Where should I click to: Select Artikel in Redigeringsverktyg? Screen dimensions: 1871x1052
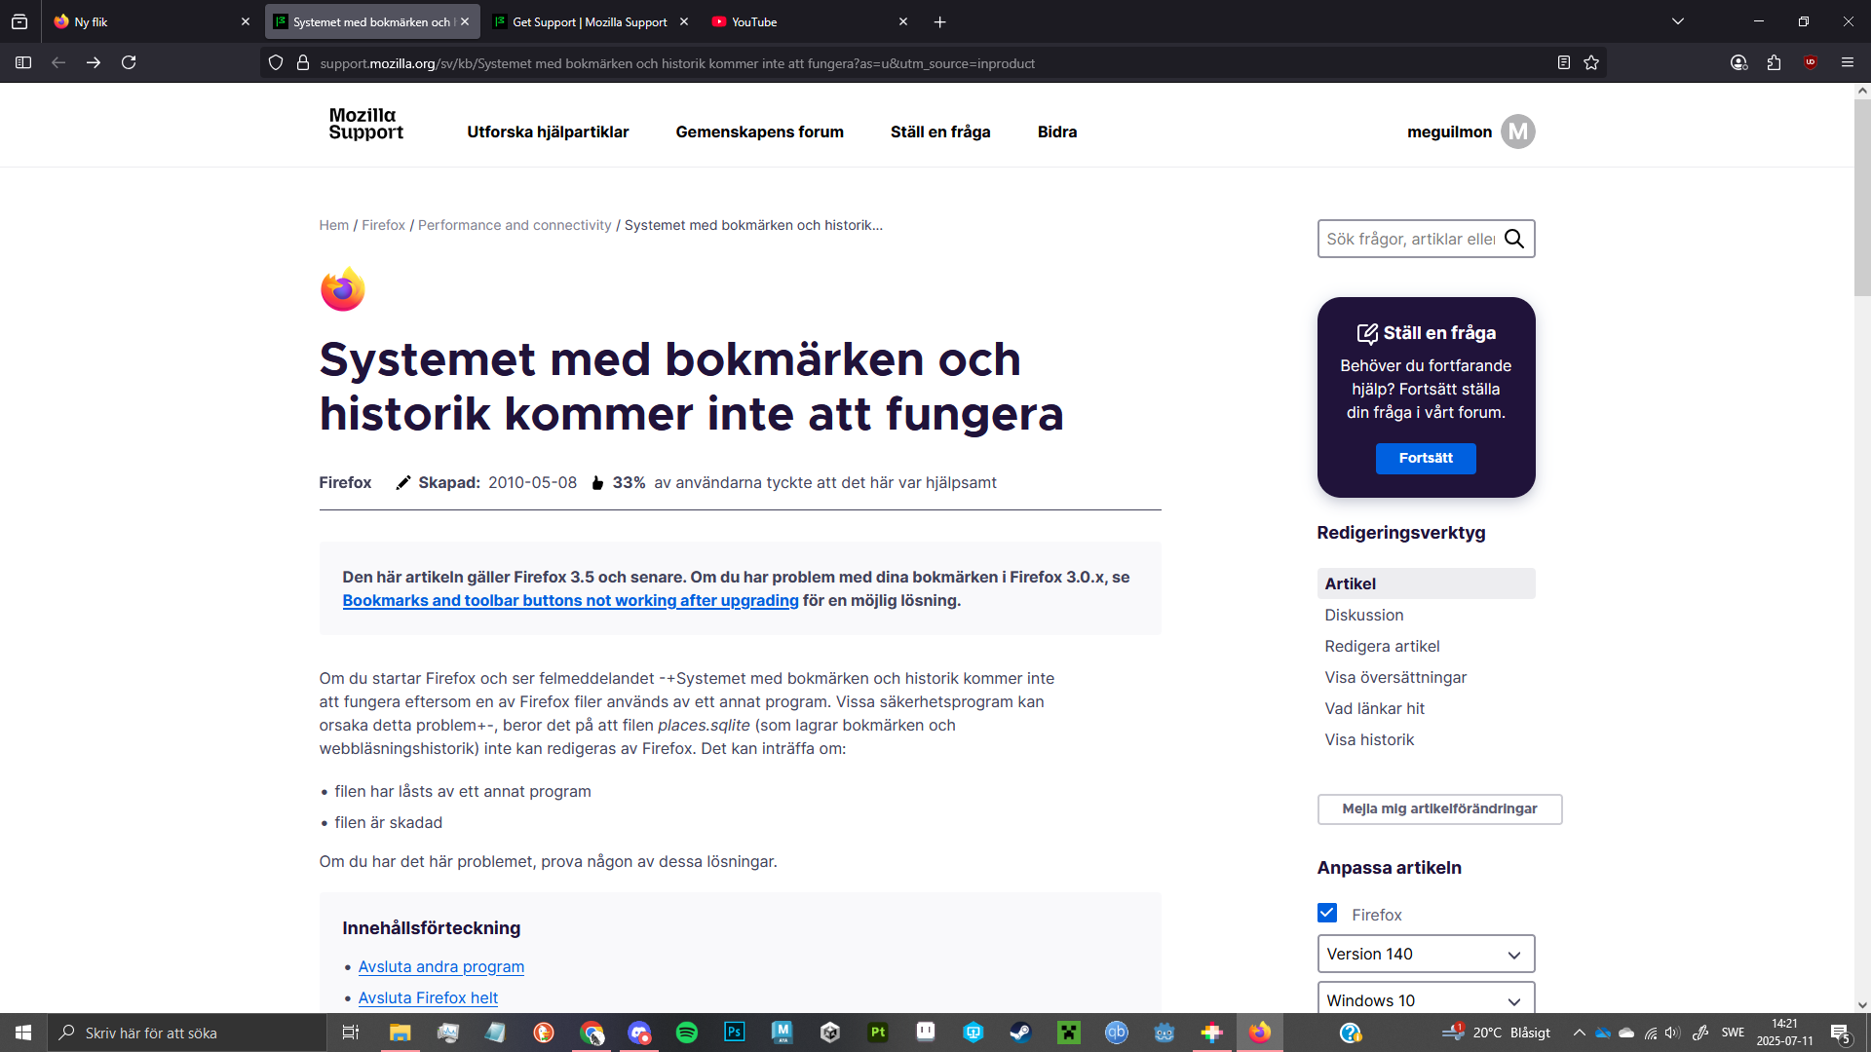coord(1426,583)
